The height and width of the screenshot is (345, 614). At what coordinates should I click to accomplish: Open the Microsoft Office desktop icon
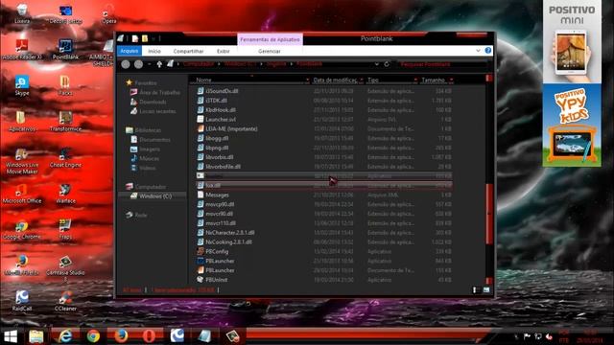point(22,194)
